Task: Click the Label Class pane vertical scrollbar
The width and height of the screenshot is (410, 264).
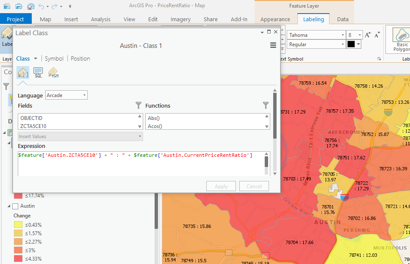Action: (274, 116)
